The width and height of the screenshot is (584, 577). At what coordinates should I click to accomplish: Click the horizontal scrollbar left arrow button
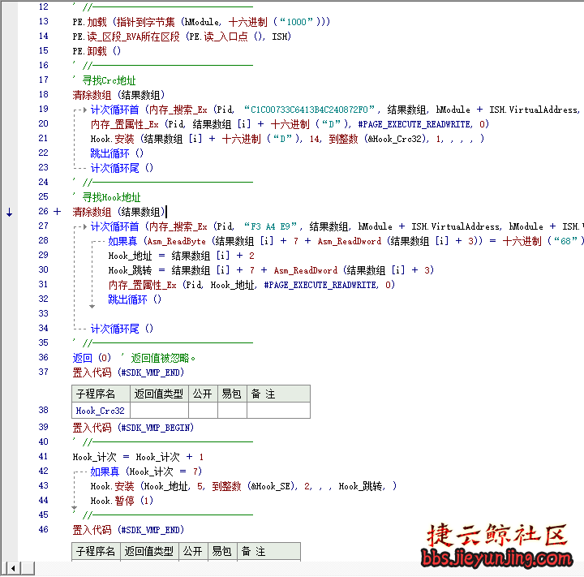[x=13, y=568]
